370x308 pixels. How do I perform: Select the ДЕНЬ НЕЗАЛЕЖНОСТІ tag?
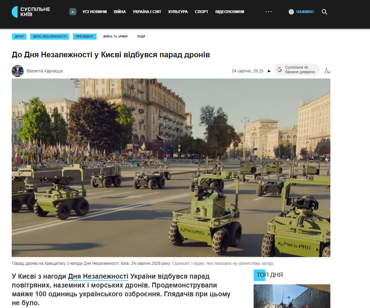tap(50, 36)
